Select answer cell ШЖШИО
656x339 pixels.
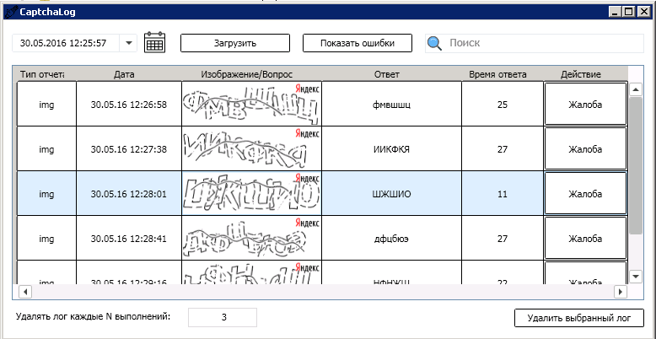391,194
